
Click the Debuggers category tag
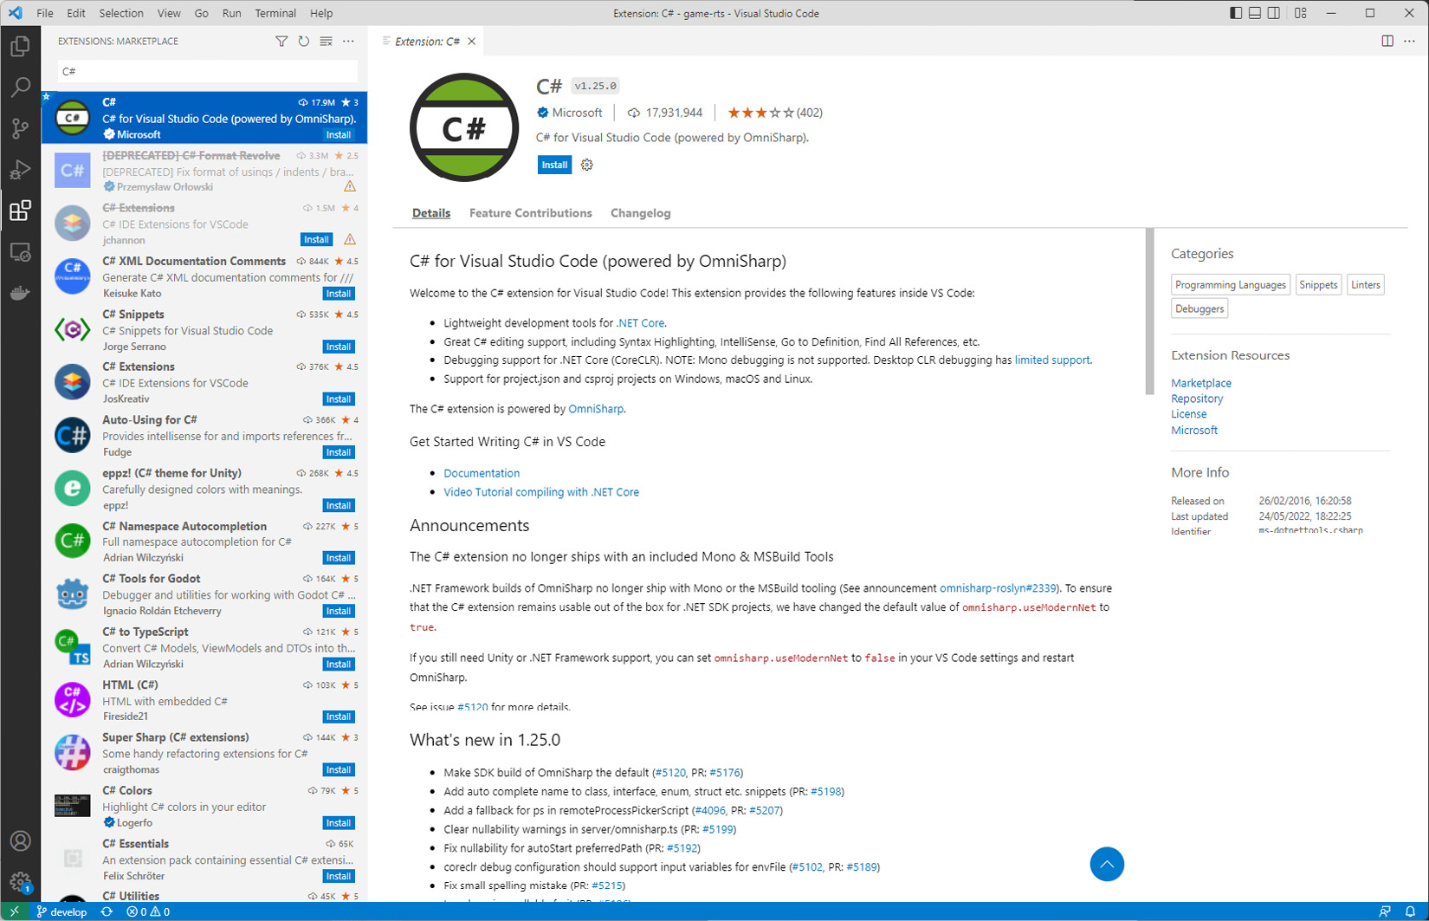tap(1199, 308)
